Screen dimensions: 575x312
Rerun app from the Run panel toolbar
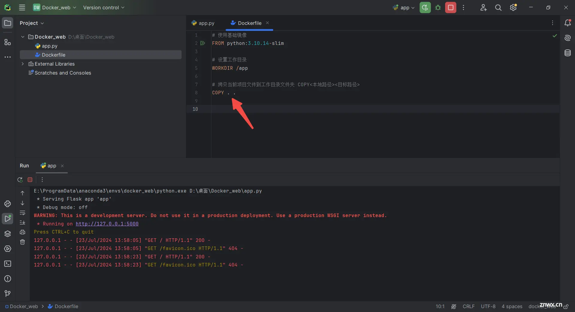(20, 180)
